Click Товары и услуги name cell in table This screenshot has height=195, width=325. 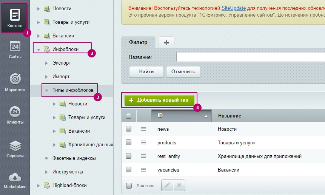236,143
